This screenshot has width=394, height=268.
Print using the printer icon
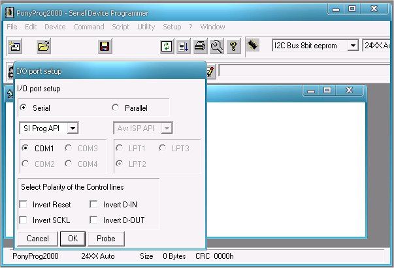tap(200, 46)
